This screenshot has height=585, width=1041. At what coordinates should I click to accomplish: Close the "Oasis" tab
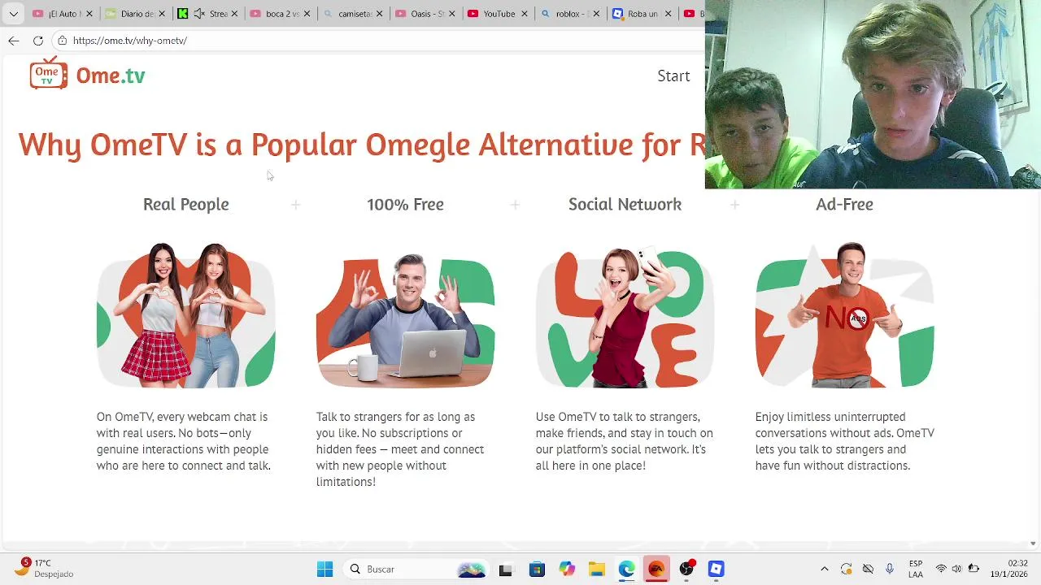tap(451, 14)
